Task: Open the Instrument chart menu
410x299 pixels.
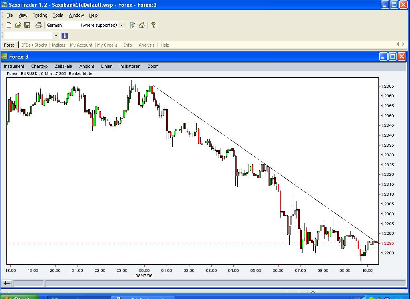Action: [14, 66]
